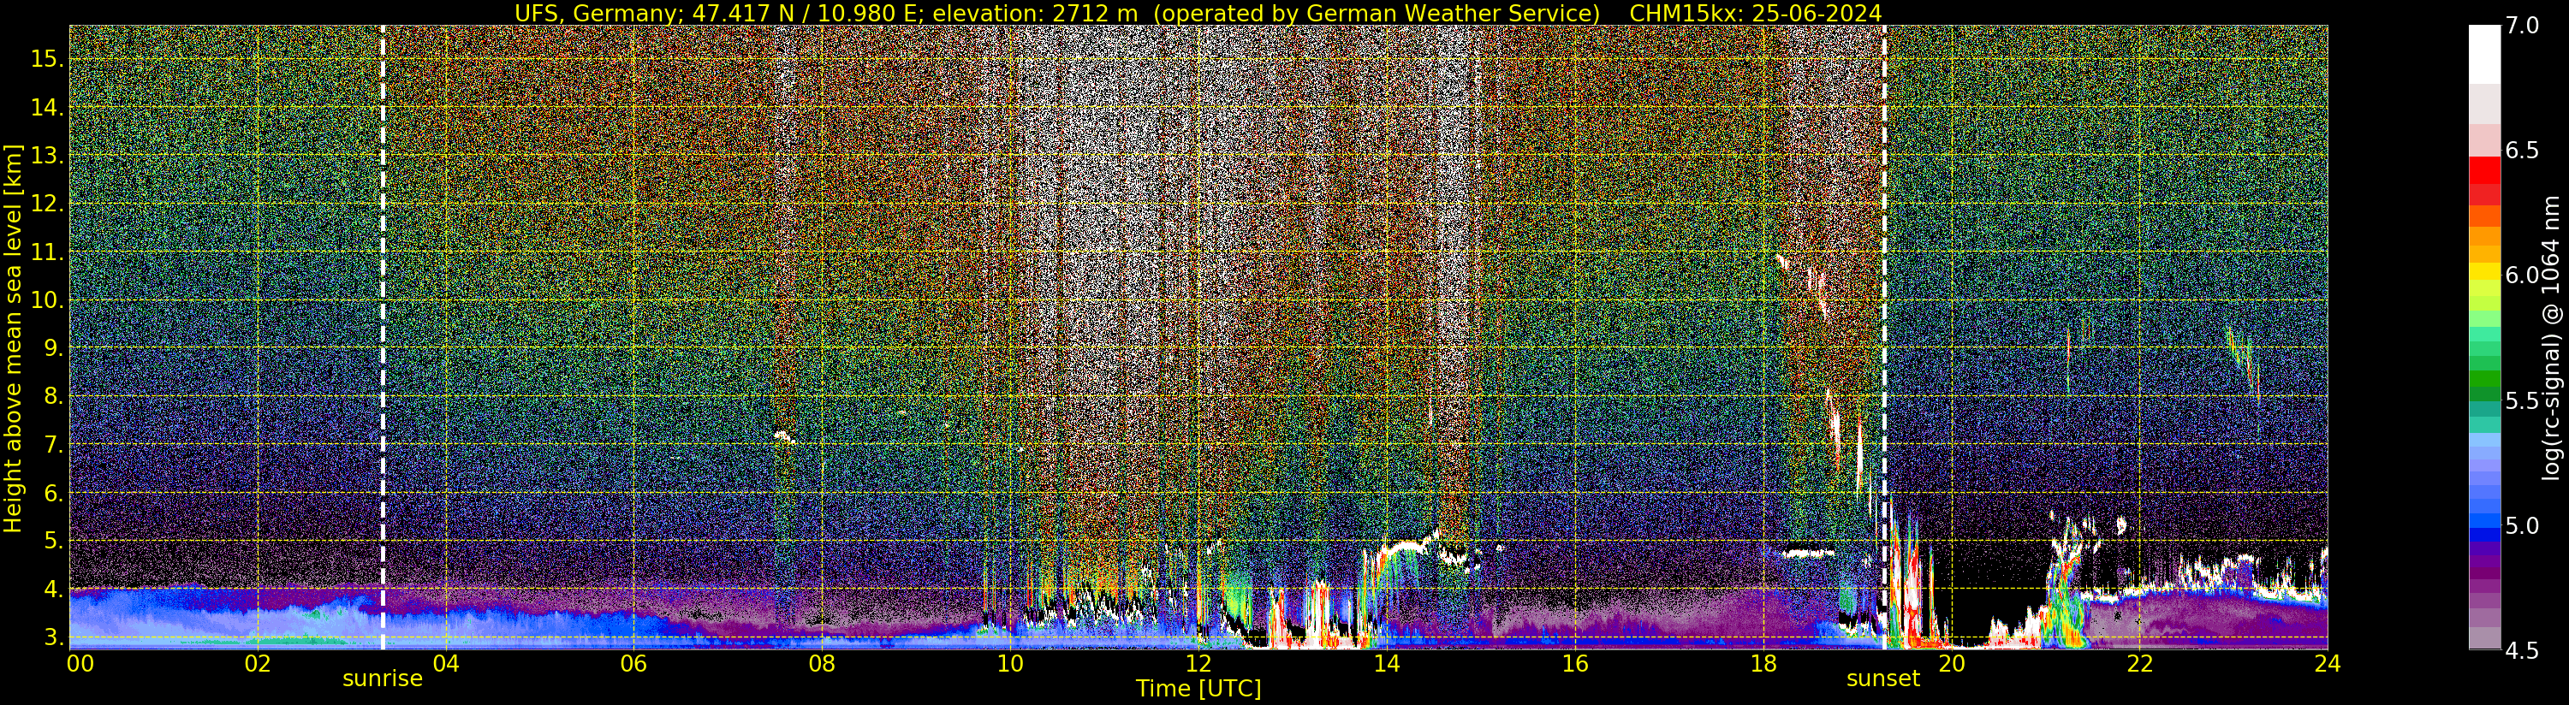Click the '13.' height axis tick label
Viewport: 2569px width, 705px height.
(47, 157)
